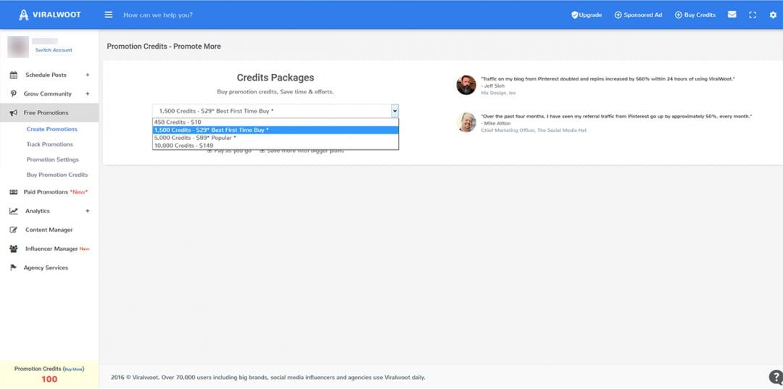Select 1,500 Credits - $29 Best First Time Buy
783x390 pixels.
click(275, 130)
